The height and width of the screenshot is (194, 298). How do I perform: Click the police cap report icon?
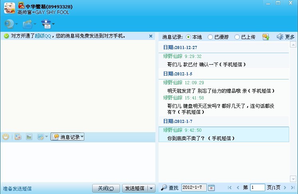[x=46, y=24]
